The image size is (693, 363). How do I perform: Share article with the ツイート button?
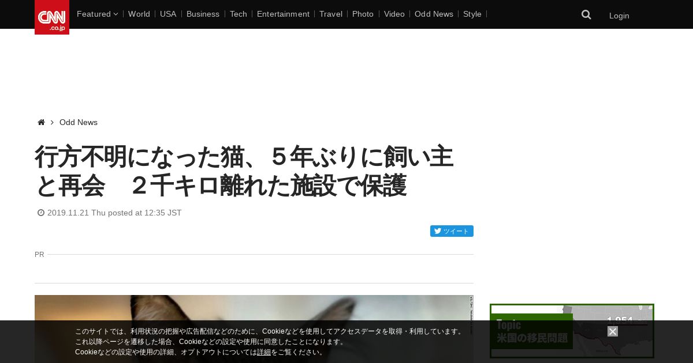452,231
